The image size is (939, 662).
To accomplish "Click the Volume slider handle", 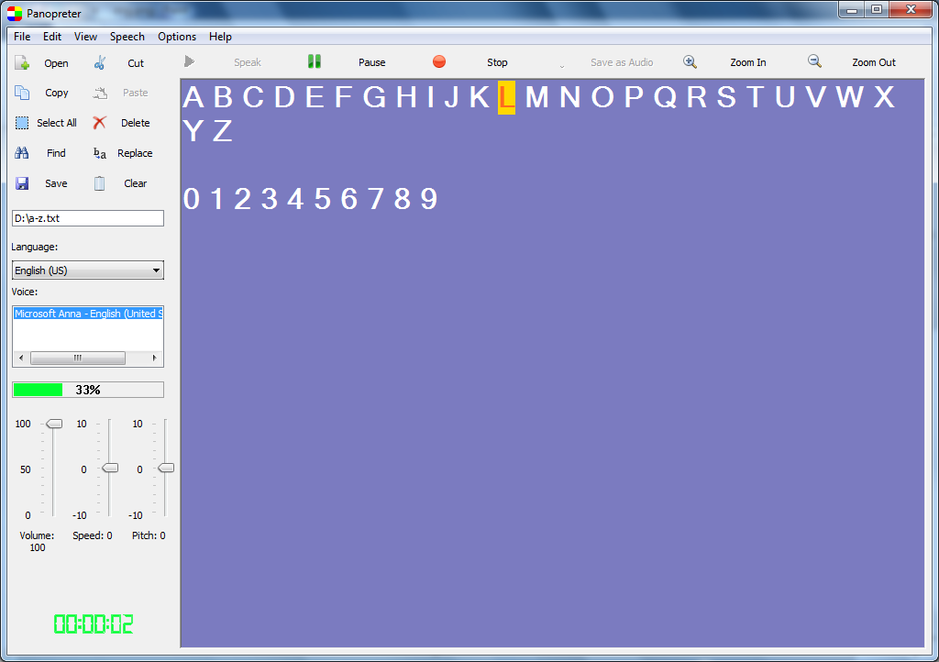I will [54, 424].
